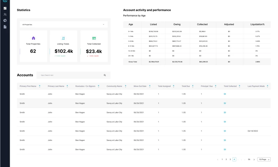Go to previous page using left arrow
The image size is (278, 167).
click(218, 159)
